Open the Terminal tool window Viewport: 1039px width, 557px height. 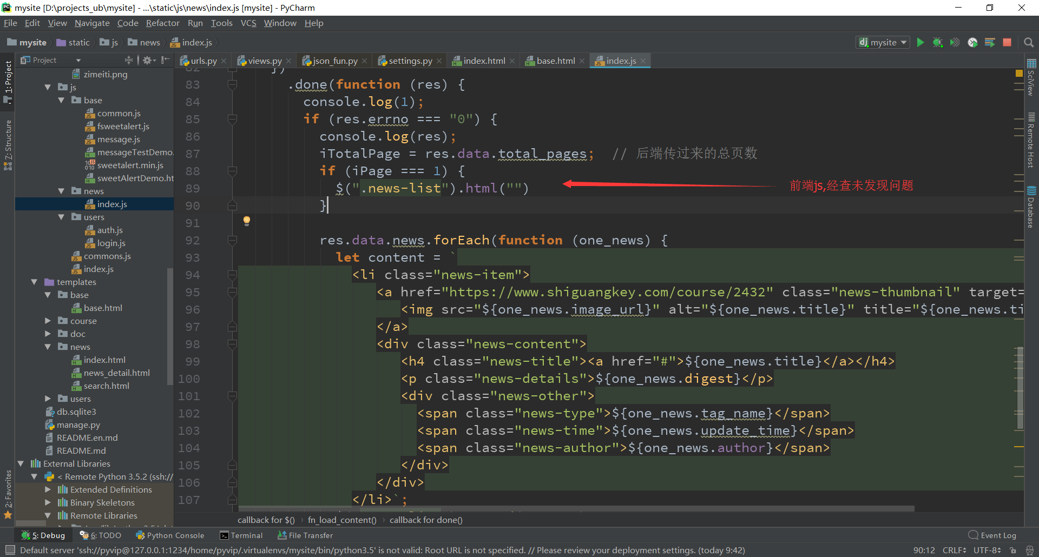click(241, 535)
